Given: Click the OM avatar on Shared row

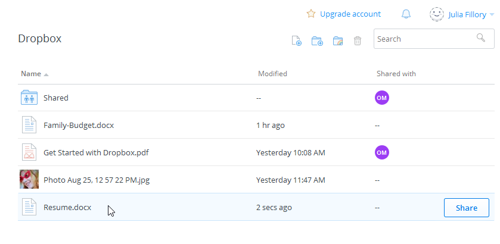Looking at the screenshot, I should [382, 98].
